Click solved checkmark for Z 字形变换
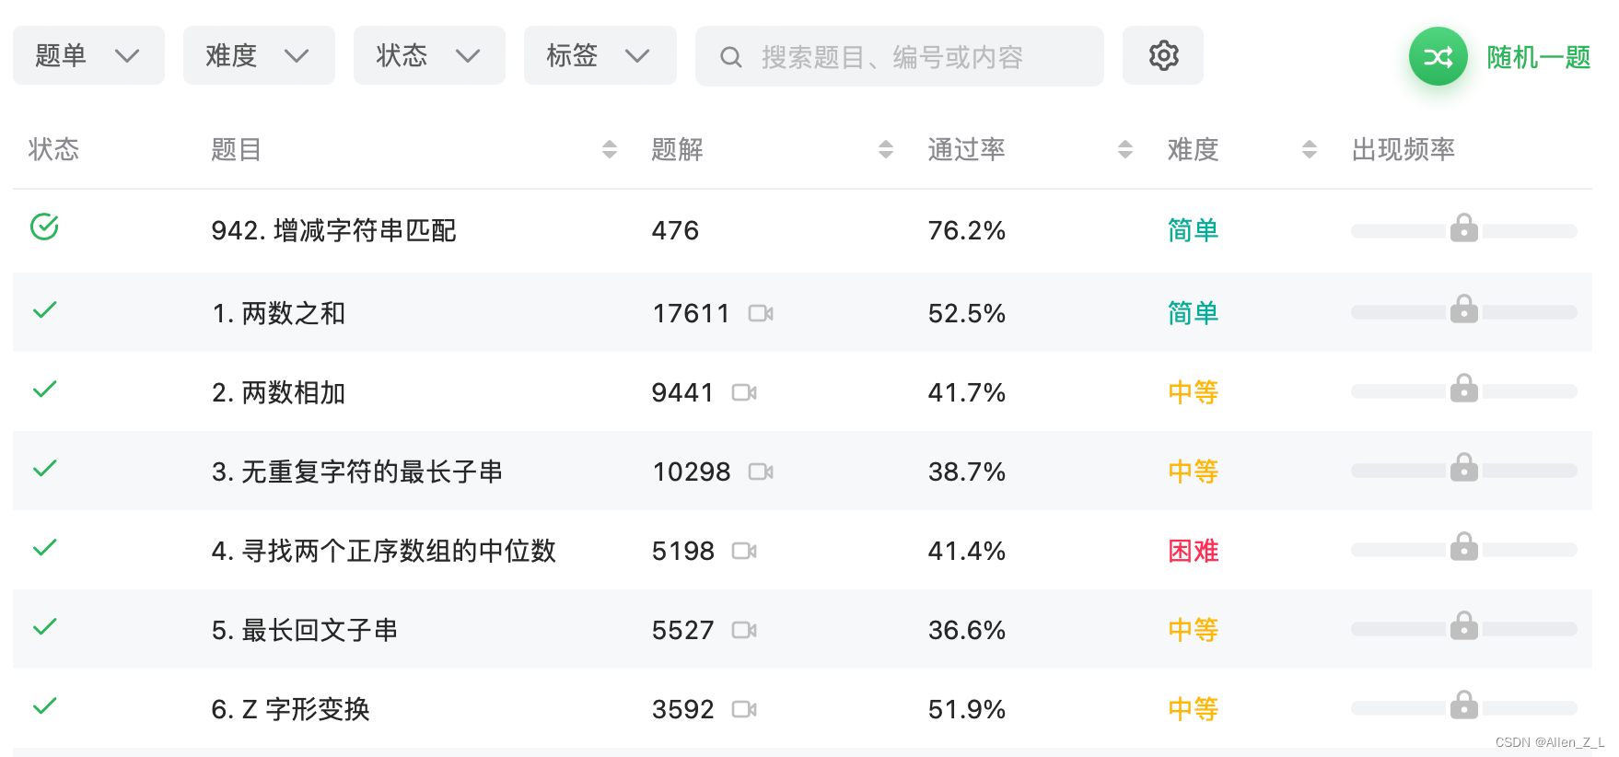Screen dimensions: 1619x757 [44, 705]
